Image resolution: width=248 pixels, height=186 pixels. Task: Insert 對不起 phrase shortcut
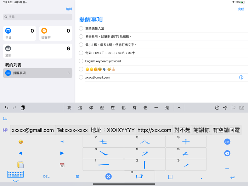[x=182, y=130]
